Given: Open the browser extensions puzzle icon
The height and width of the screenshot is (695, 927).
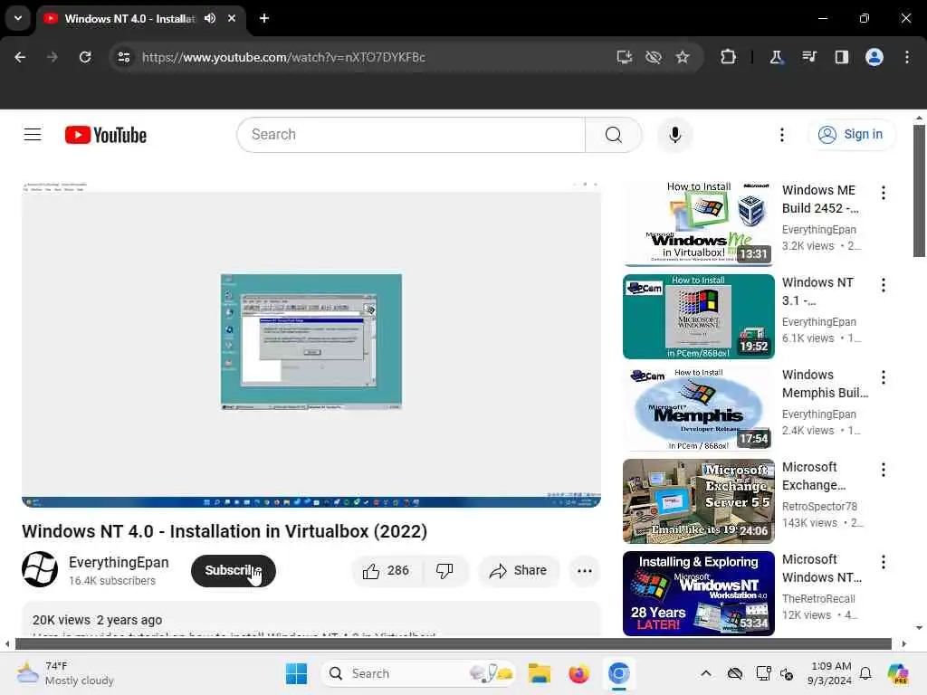Looking at the screenshot, I should (x=728, y=57).
